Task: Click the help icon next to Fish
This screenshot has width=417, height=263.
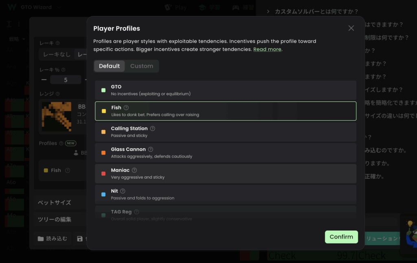Action: pos(126,108)
